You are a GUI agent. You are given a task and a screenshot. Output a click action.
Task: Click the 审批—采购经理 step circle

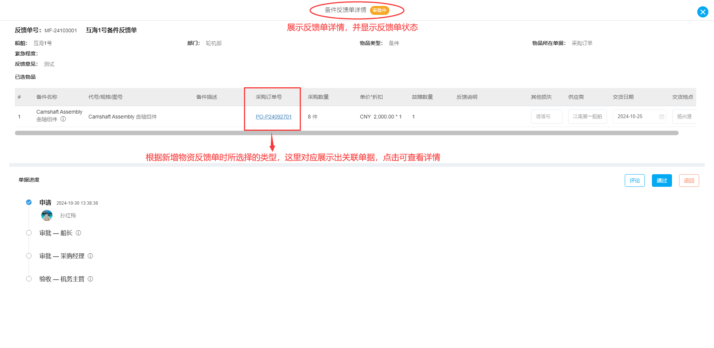(x=29, y=256)
